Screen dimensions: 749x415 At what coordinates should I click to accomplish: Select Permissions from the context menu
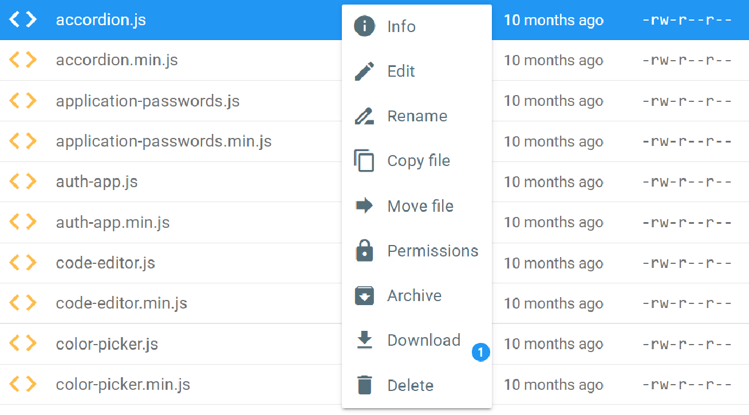tap(433, 250)
